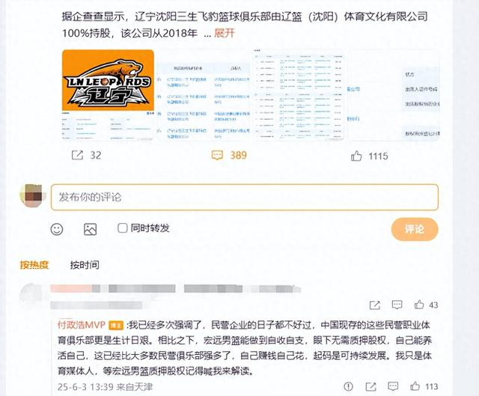Click the insert image icon

pyautogui.click(x=90, y=229)
